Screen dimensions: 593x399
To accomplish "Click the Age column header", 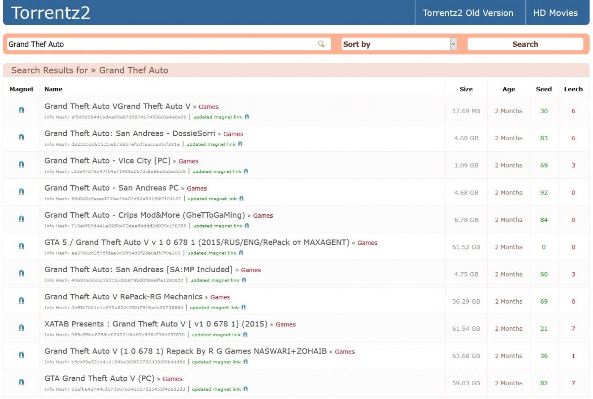I will [x=508, y=89].
